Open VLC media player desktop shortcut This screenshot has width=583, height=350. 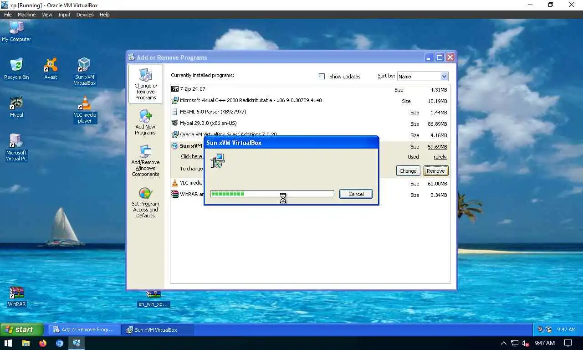(x=85, y=110)
